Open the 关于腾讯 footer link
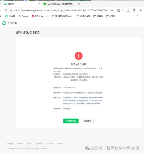Screen dimensions: 144x154 pos(10,144)
